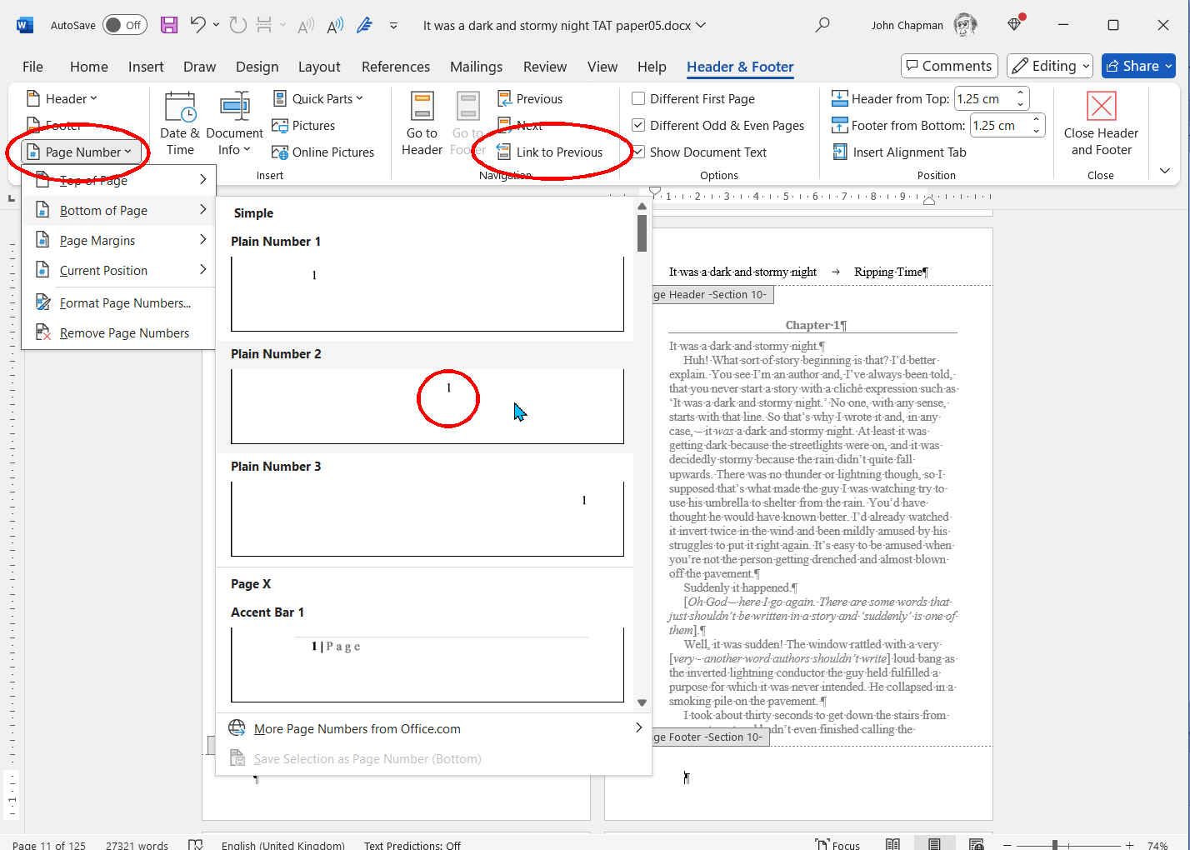Open the Editing mode dropdown
1190x850 pixels.
click(x=1049, y=66)
